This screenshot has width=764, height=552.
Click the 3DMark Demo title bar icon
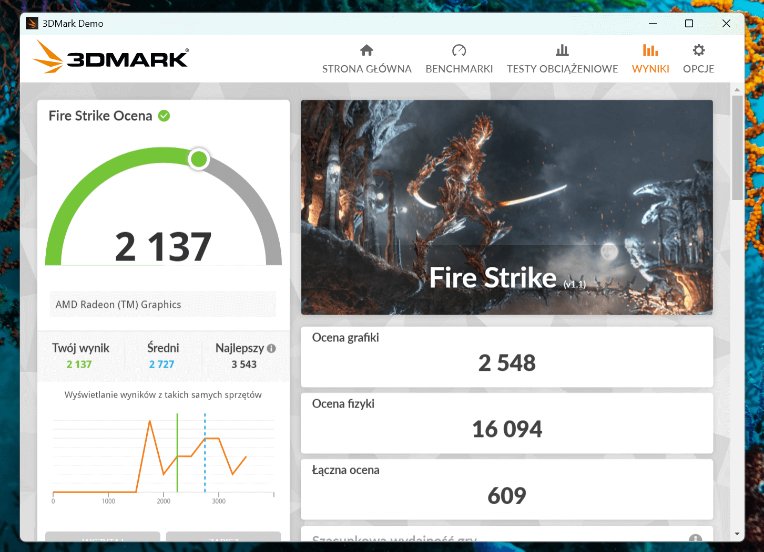click(32, 24)
